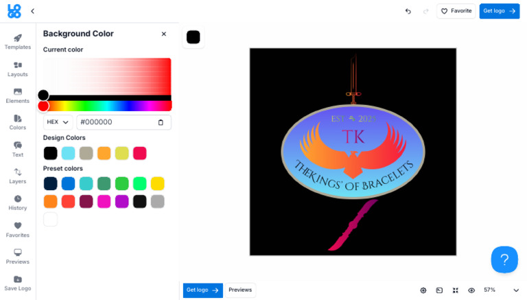Copy the hex code with clipboard icon
This screenshot has width=527, height=300.
[x=161, y=122]
